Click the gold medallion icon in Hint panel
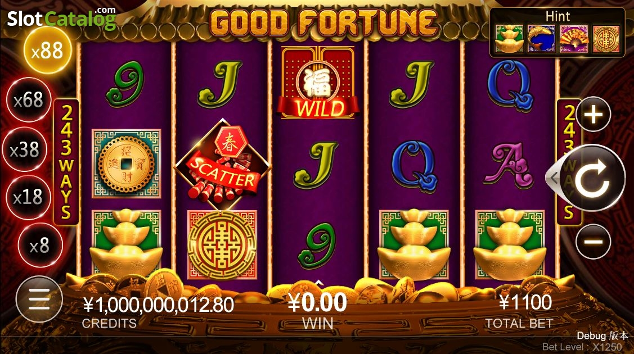This screenshot has width=634, height=354. pos(606,39)
